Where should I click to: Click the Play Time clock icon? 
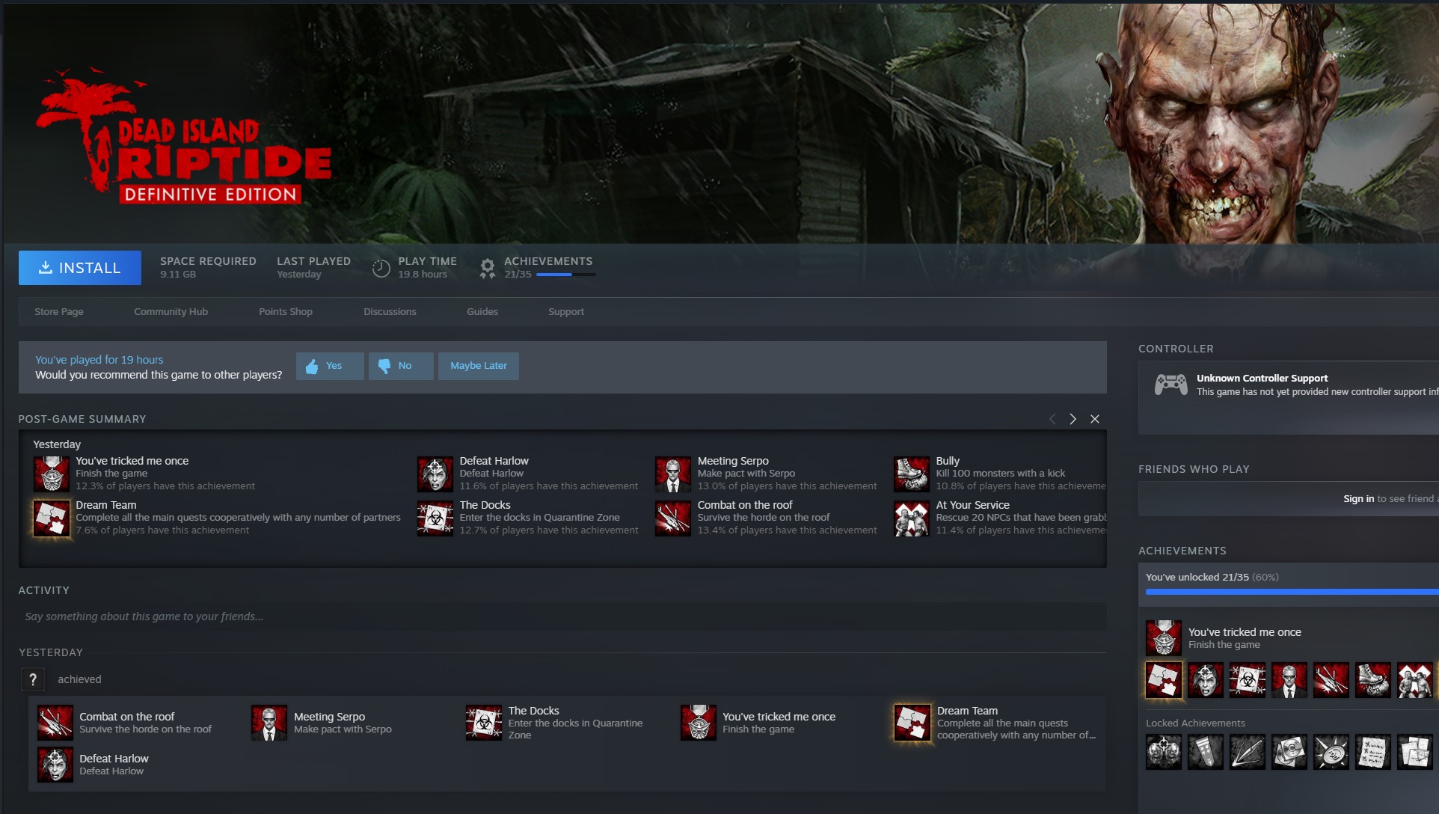381,268
